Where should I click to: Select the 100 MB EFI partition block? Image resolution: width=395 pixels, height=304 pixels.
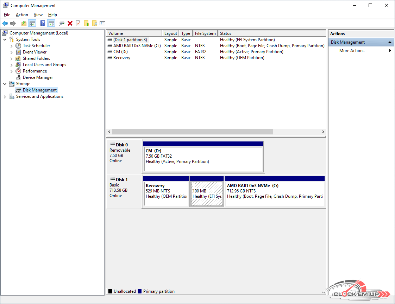[207, 194]
